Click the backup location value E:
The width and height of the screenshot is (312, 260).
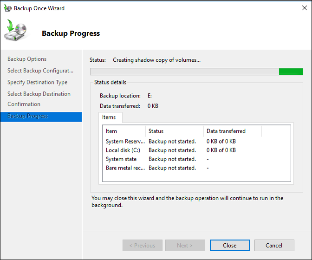pos(149,96)
